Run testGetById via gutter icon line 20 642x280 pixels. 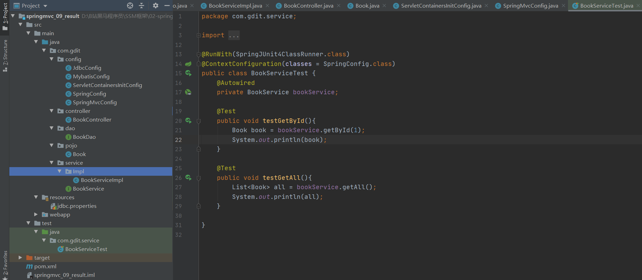pos(188,121)
